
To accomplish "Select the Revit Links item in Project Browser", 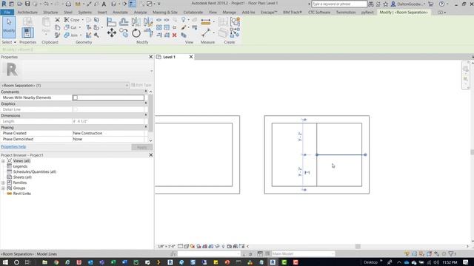I will point(21,194).
